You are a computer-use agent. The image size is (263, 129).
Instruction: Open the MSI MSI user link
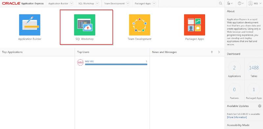tap(89, 61)
